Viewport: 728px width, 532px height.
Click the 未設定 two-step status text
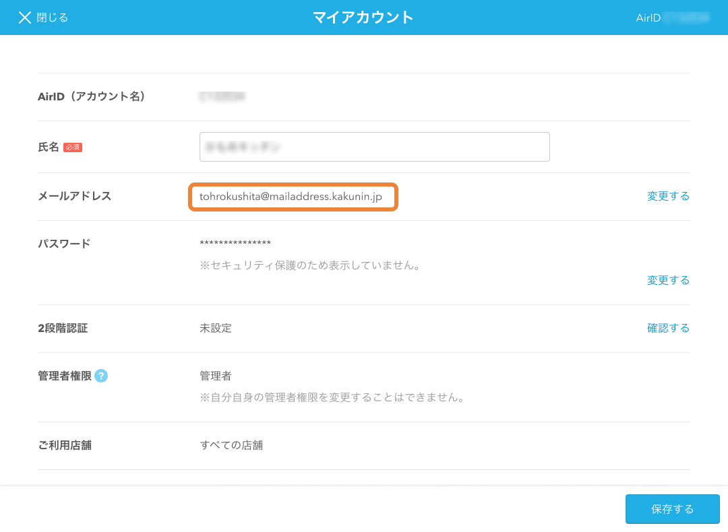pyautogui.click(x=216, y=329)
